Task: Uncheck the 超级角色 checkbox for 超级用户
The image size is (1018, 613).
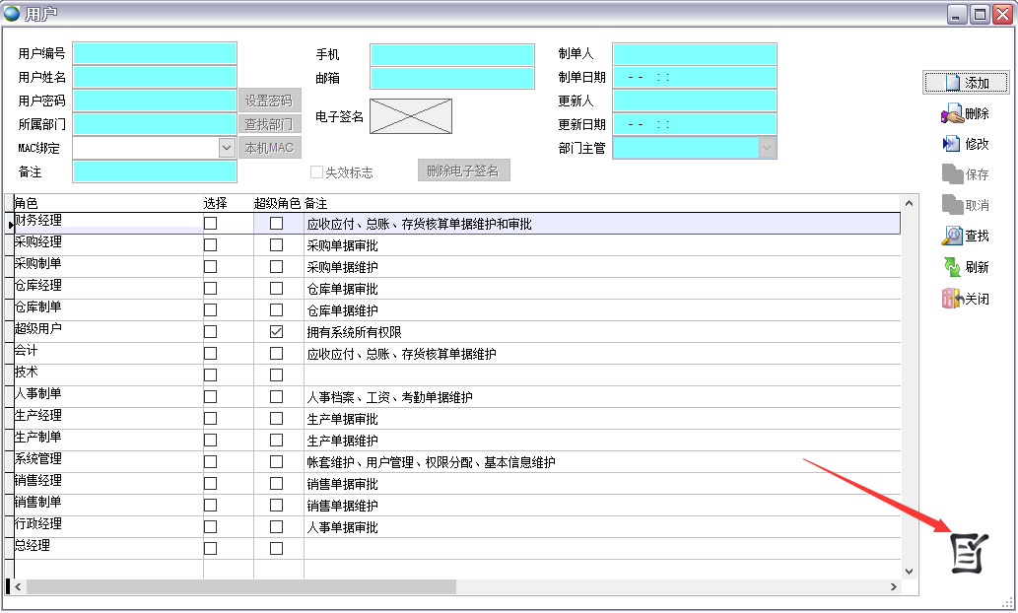Action: pos(276,332)
